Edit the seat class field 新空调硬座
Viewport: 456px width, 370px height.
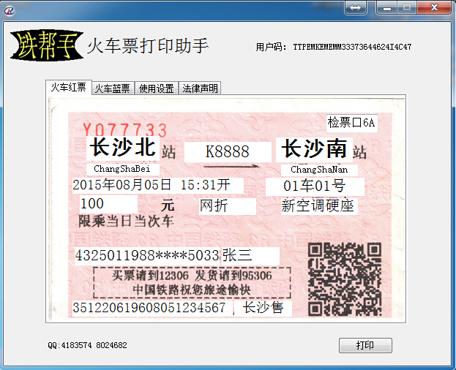point(319,206)
